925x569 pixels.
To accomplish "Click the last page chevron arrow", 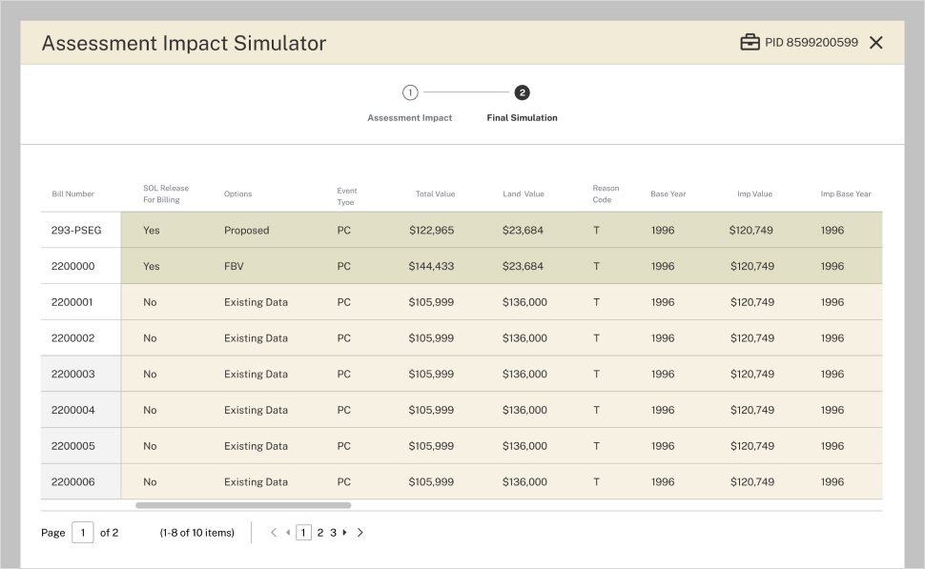I will (360, 533).
